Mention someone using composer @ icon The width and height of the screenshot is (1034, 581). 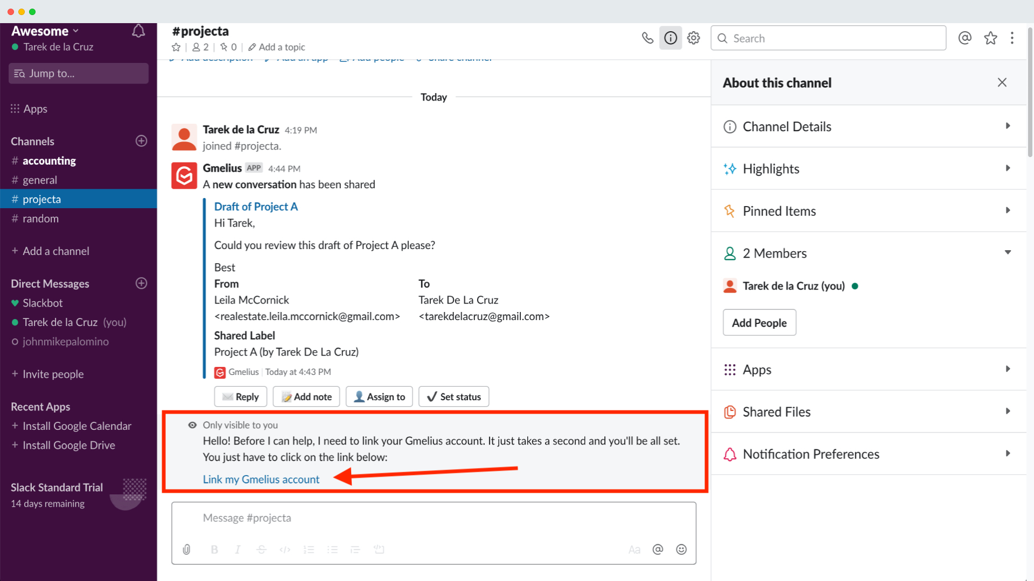(x=658, y=549)
